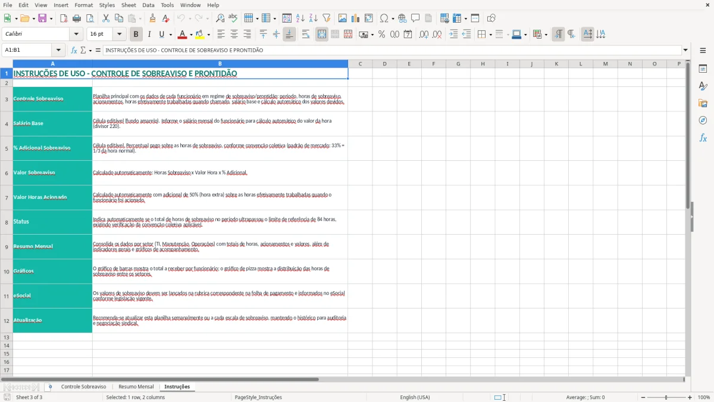Screen dimensions: 714x402
Task: Open Find and Replace
Action: tap(220, 18)
